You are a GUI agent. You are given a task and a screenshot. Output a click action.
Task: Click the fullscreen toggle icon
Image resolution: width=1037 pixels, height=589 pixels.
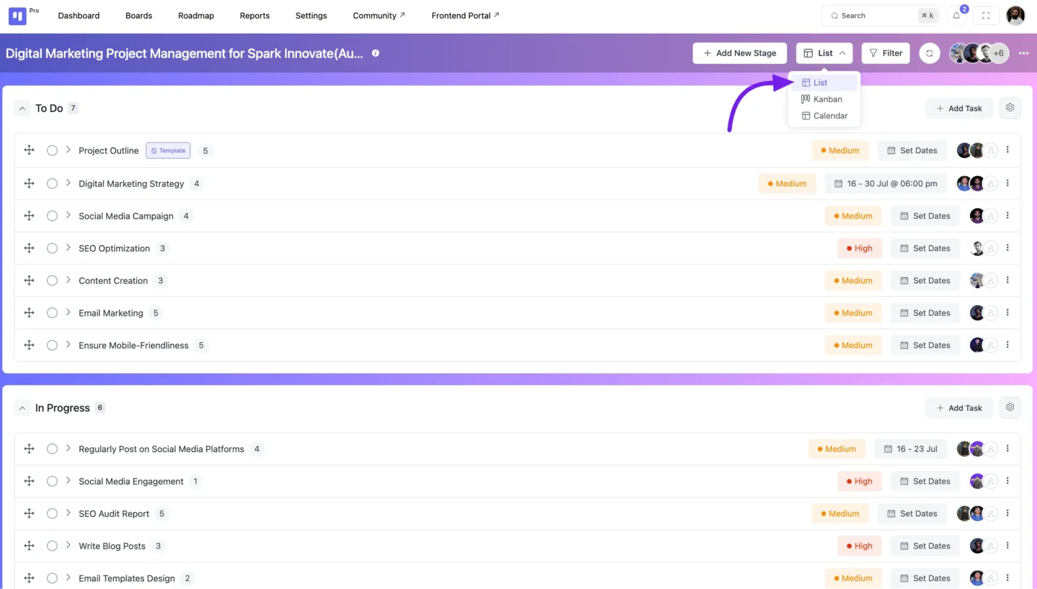(986, 16)
